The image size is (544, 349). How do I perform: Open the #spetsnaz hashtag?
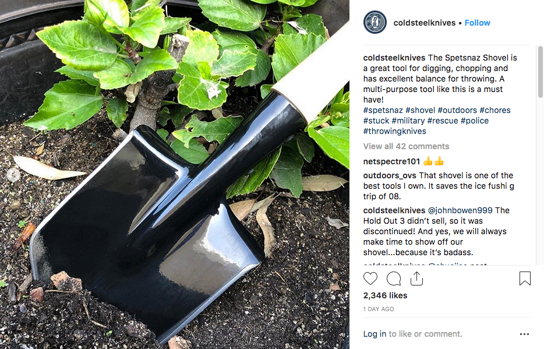coord(383,110)
